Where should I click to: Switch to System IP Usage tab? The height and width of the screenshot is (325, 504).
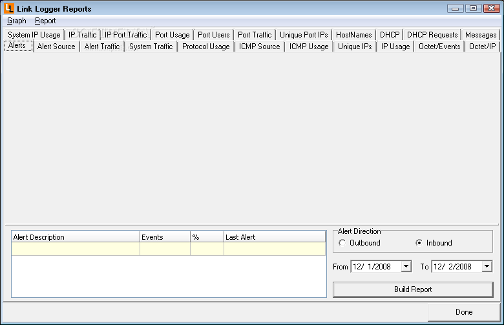(34, 35)
